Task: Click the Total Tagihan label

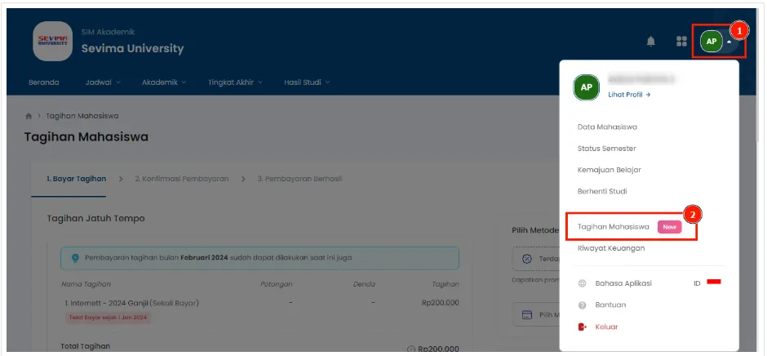Action: pyautogui.click(x=85, y=346)
